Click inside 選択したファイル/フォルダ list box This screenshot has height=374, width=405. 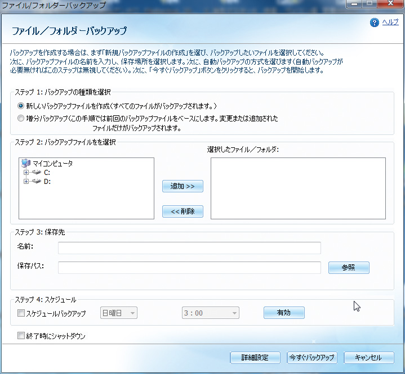coord(298,188)
